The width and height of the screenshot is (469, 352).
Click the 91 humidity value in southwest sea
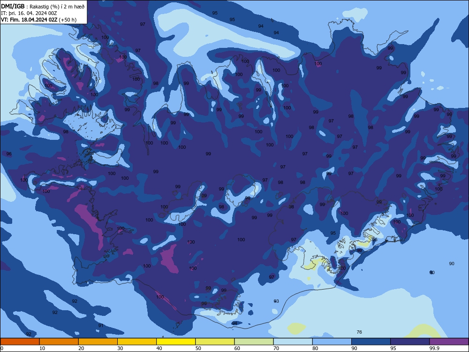click(x=101, y=325)
